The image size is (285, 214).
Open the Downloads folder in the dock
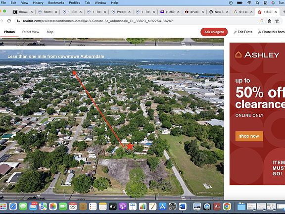point(241,207)
